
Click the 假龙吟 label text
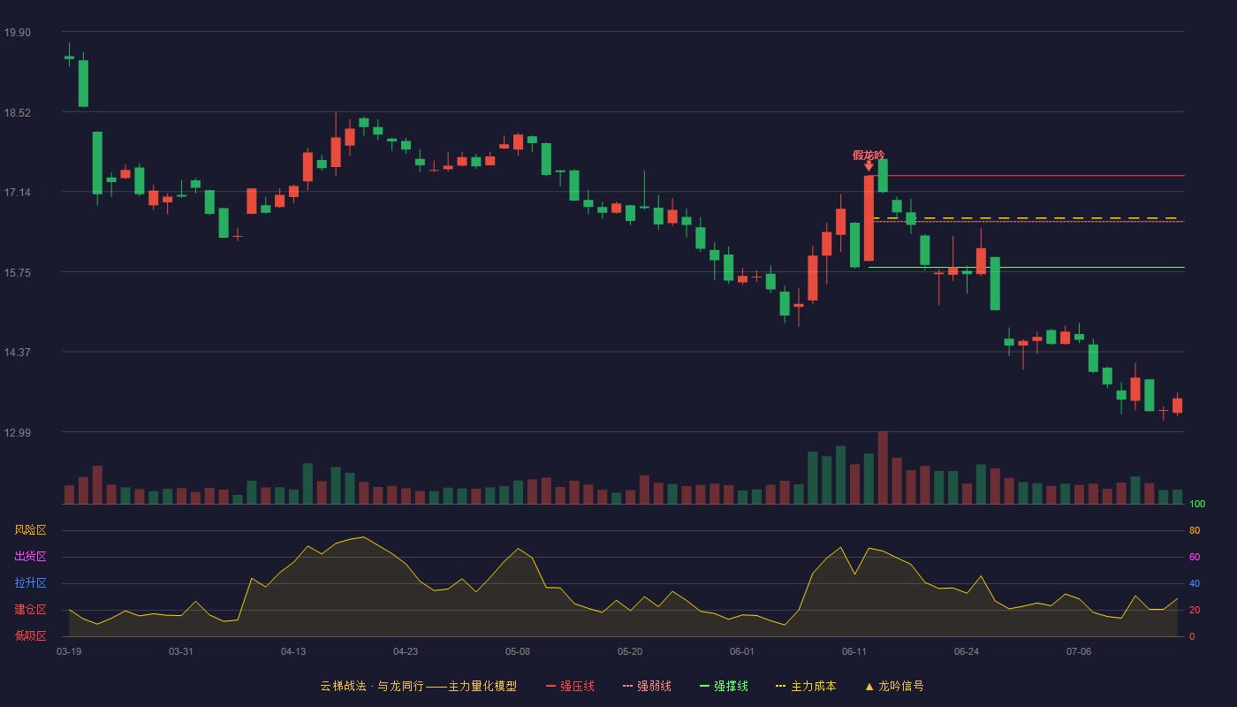(x=869, y=155)
